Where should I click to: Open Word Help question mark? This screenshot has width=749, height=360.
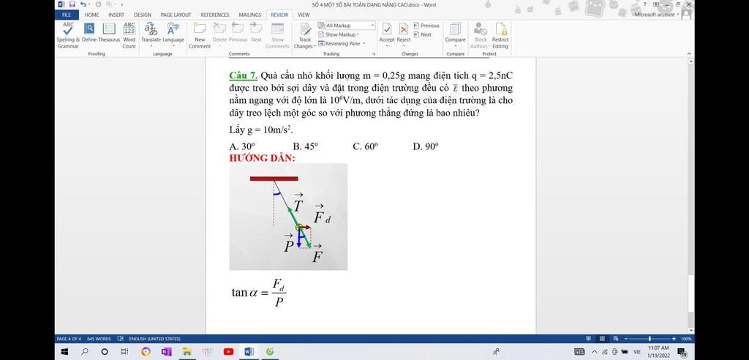[645, 4]
